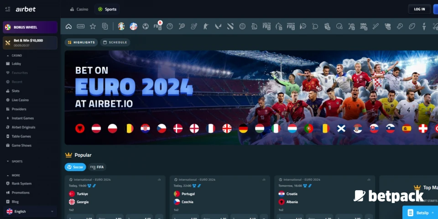This screenshot has height=219, width=438.
Task: Open Slots in the sidebar
Action: pyautogui.click(x=13, y=91)
